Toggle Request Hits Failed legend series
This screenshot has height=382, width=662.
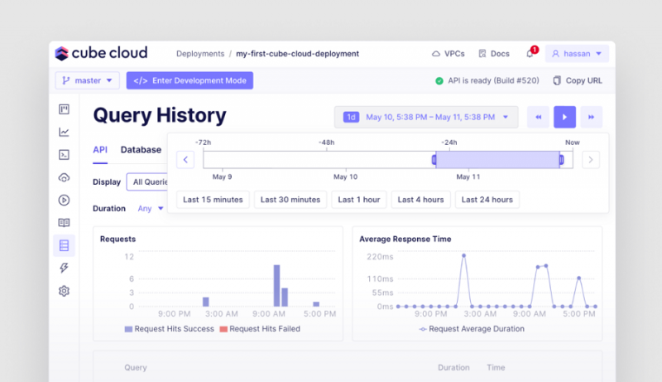point(259,329)
